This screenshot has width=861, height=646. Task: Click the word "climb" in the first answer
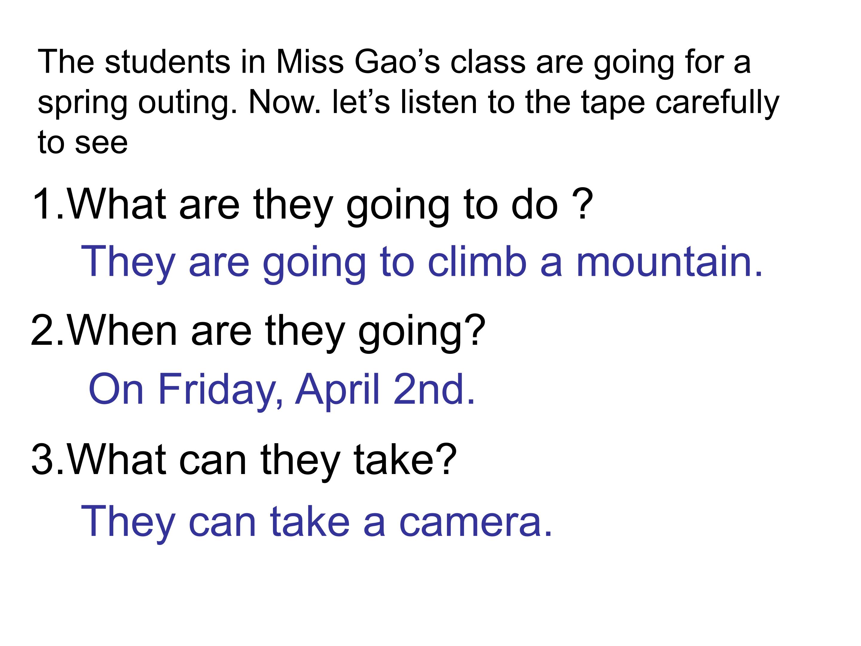coord(477,262)
